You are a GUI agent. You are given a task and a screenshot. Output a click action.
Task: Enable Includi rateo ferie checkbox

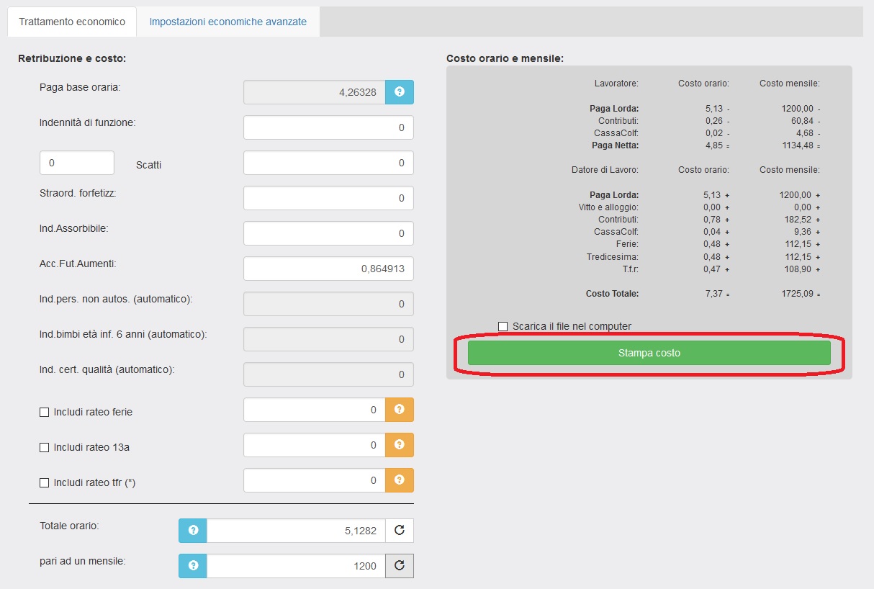pyautogui.click(x=44, y=413)
